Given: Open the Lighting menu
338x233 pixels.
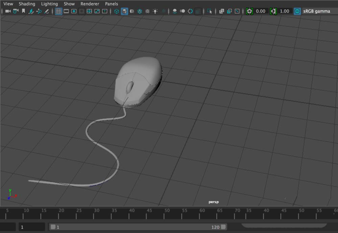Looking at the screenshot, I should point(49,4).
